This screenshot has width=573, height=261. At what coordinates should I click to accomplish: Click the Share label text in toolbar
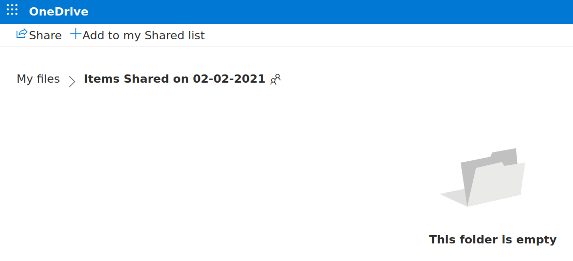(45, 36)
